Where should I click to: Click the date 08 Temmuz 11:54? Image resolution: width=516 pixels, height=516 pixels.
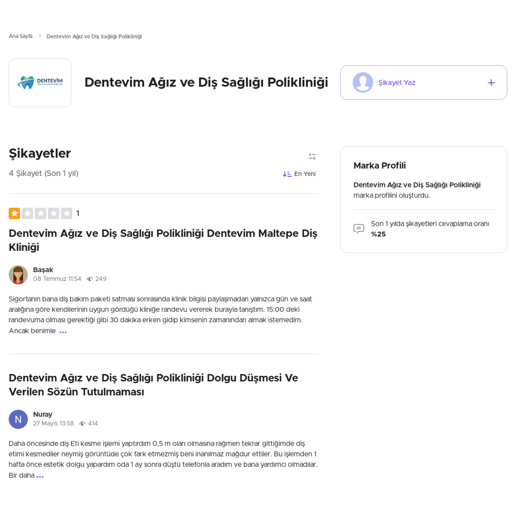57,279
